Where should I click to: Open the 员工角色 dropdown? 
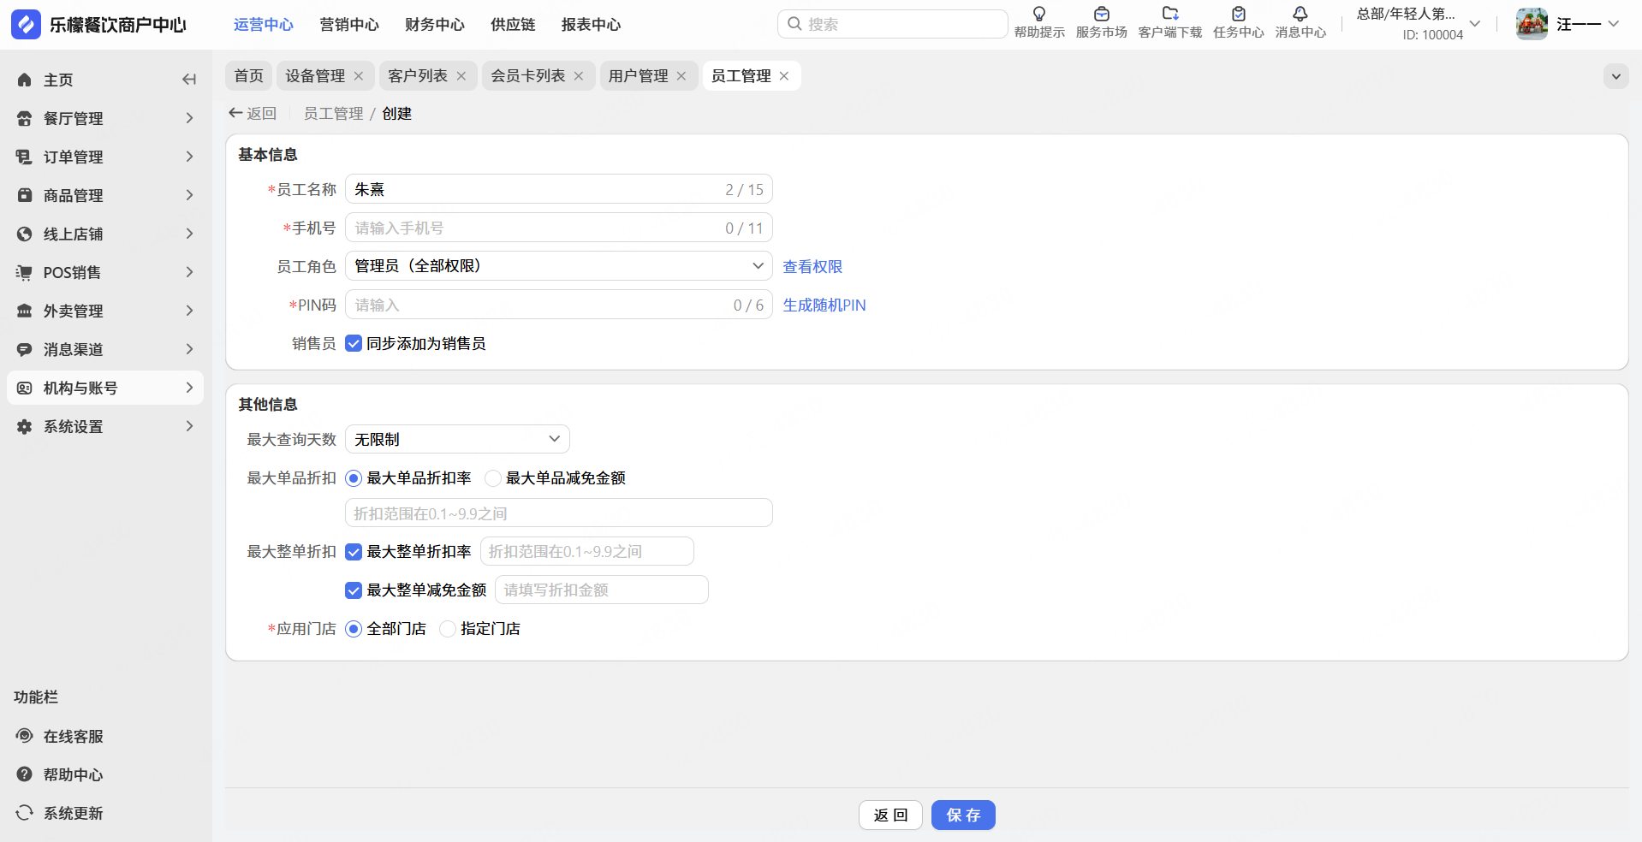coord(558,266)
